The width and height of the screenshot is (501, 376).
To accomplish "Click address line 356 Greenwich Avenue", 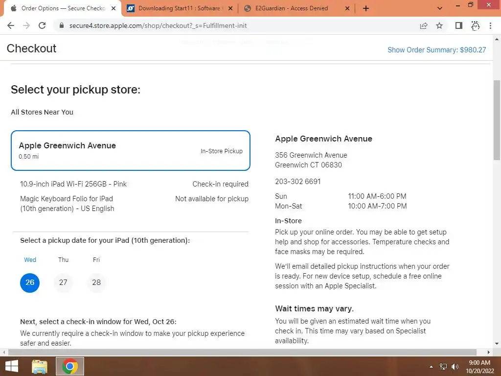I will [311, 155].
